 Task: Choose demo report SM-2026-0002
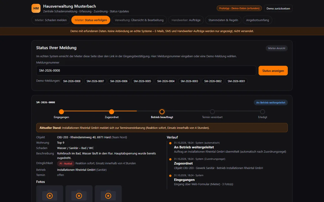[x=213, y=81]
